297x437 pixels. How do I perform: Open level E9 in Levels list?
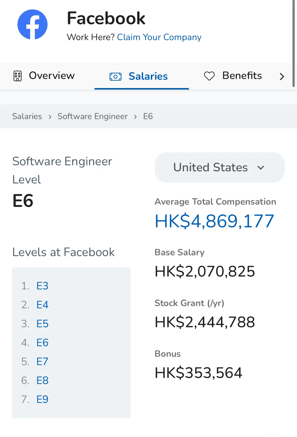coord(42,399)
